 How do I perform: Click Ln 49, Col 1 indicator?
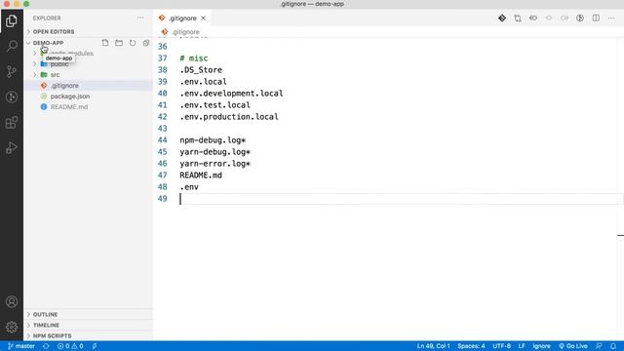point(433,346)
